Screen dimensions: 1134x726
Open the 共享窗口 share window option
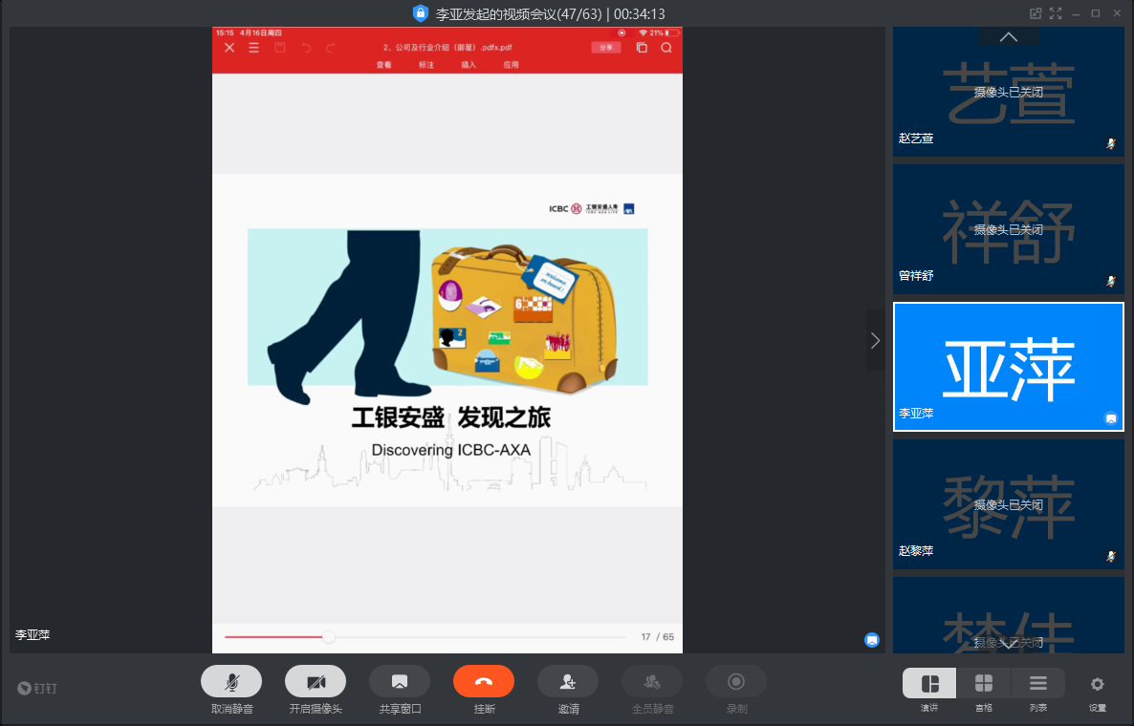[400, 681]
